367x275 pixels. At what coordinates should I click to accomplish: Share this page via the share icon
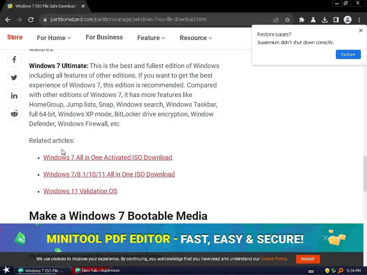[x=276, y=20]
